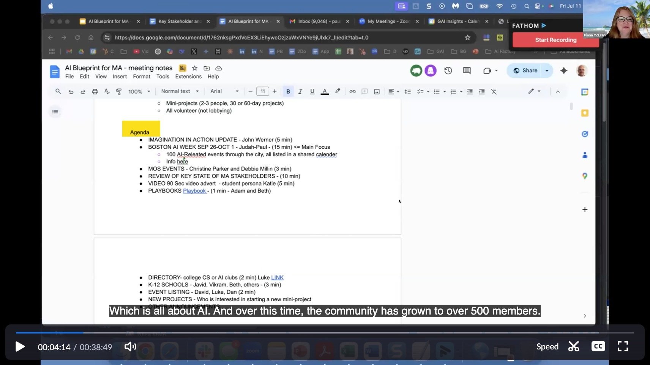Open the Format menu
Screen dimensions: 650x365
pos(142,76)
